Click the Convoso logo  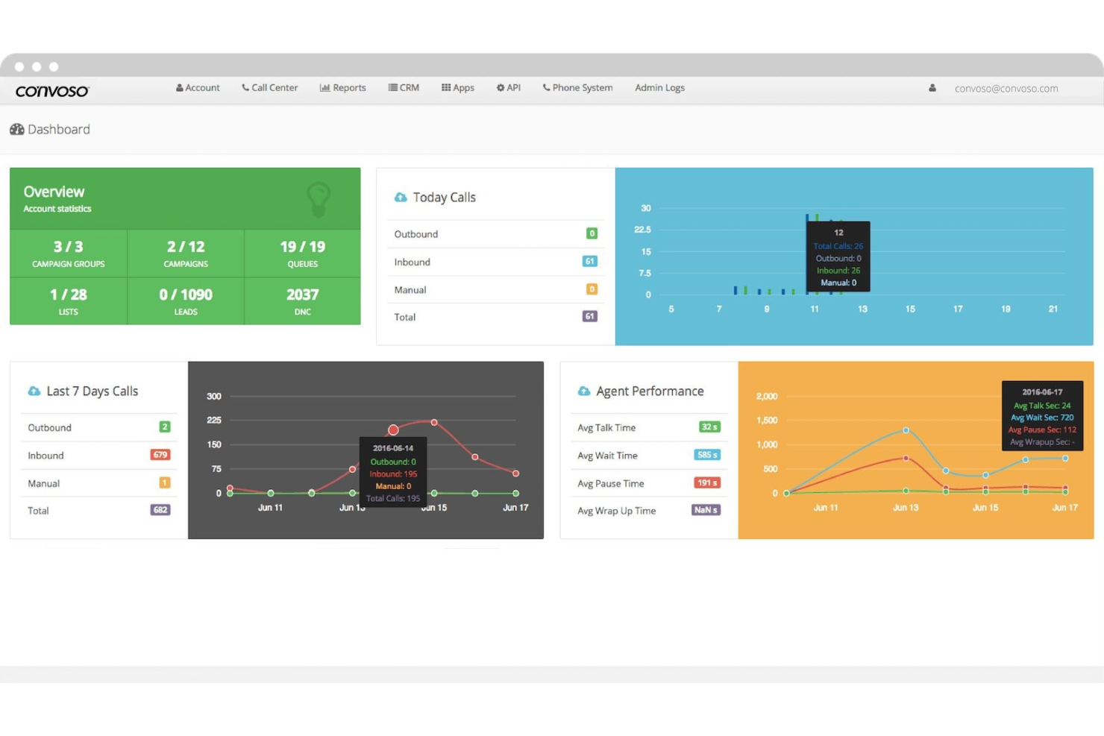(51, 89)
